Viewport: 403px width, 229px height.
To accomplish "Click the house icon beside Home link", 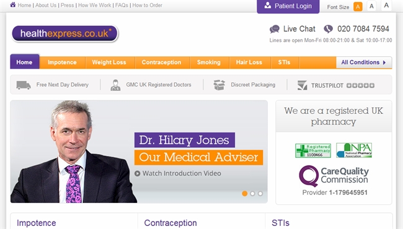I will tap(13, 4).
